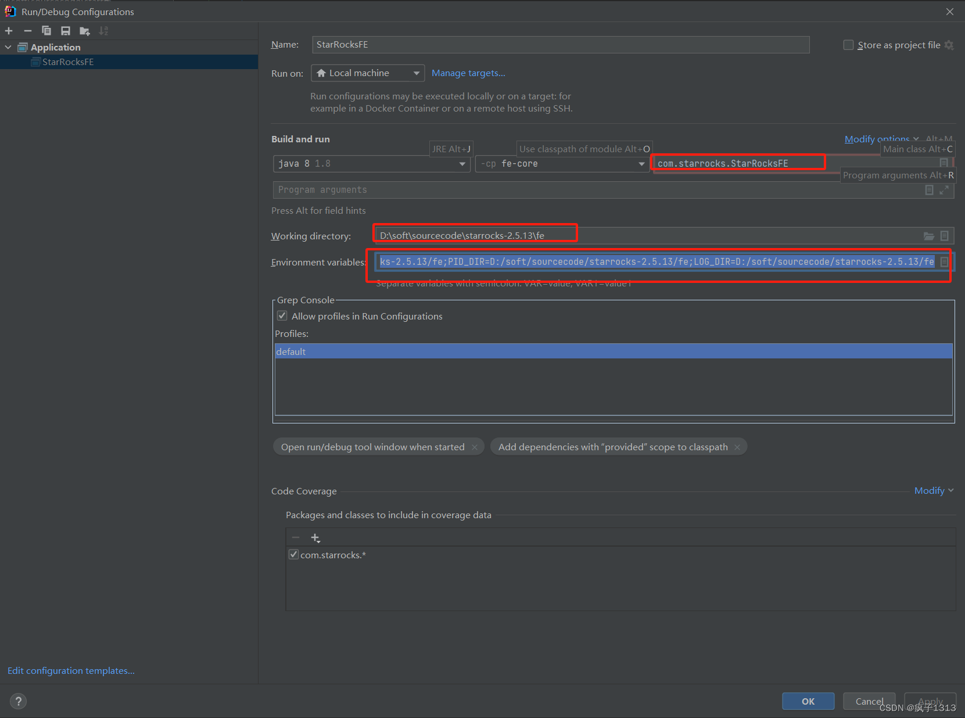Insert macros in Program arguments field
This screenshot has height=718, width=965.
929,190
